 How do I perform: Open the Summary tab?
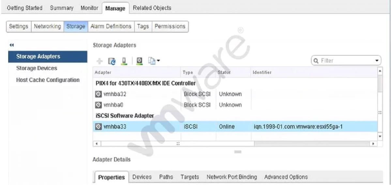coord(62,8)
